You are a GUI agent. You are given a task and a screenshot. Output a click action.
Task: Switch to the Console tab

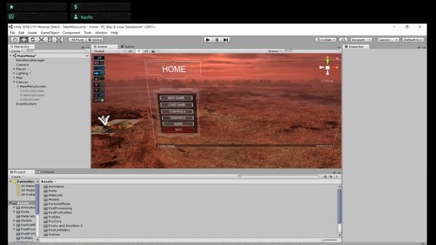(x=46, y=172)
